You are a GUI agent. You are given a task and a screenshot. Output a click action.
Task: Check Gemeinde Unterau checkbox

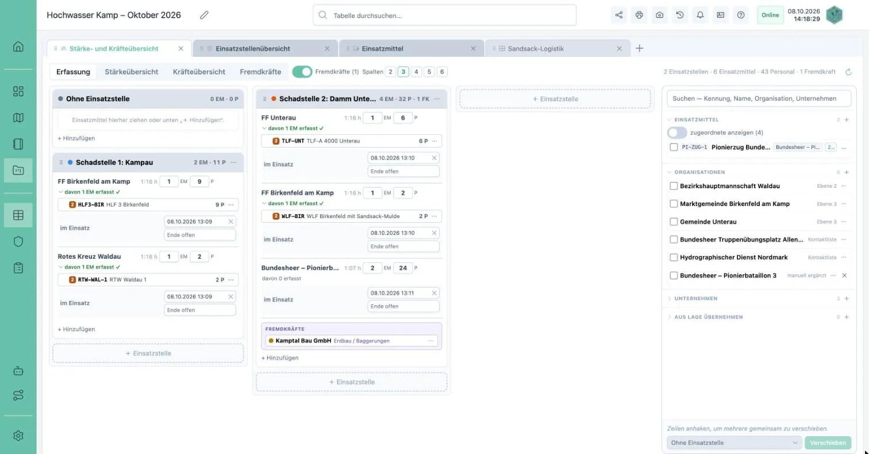[x=674, y=222]
